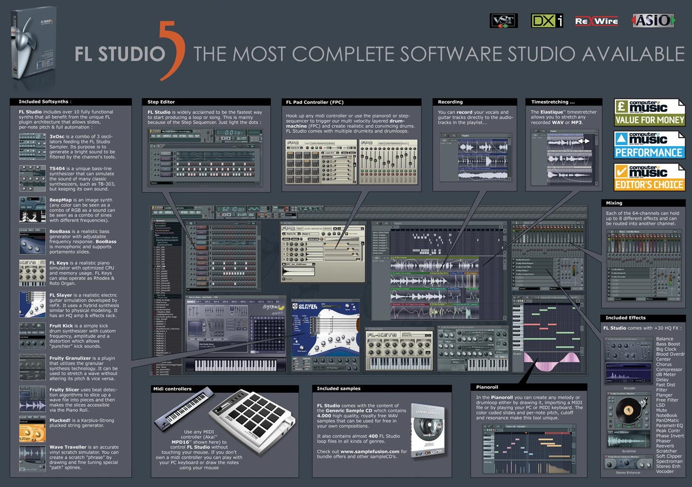Open the FILE menu in FL Studio

[x=155, y=212]
